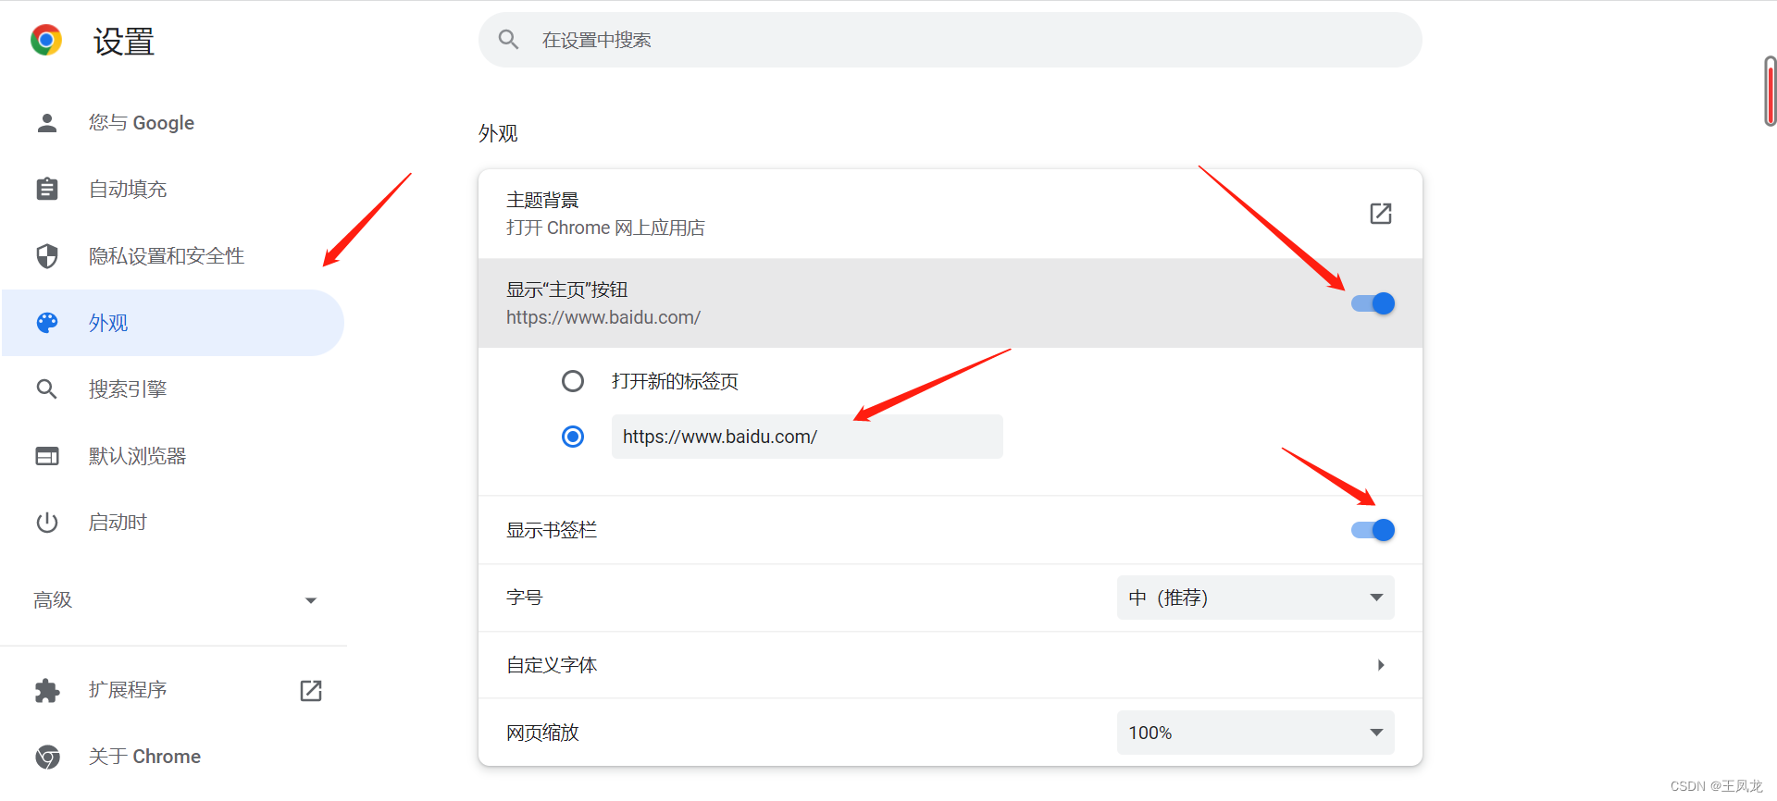Click the puzzle icon for 扩展程序
1777x801 pixels.
pos(47,690)
